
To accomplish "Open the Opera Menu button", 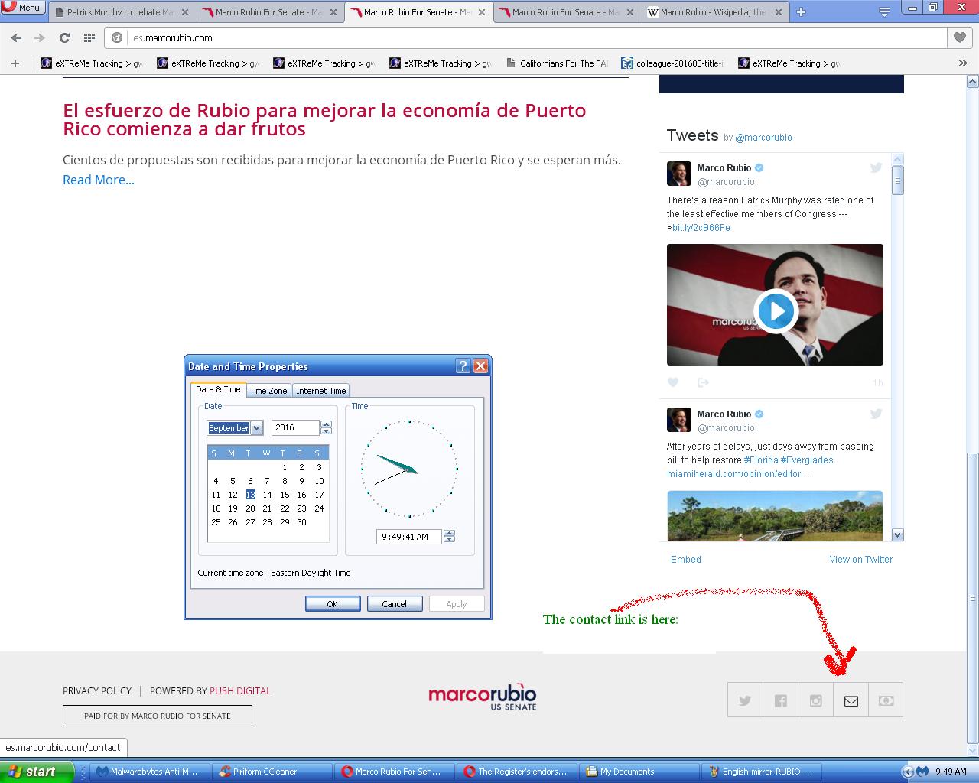I will pyautogui.click(x=22, y=7).
